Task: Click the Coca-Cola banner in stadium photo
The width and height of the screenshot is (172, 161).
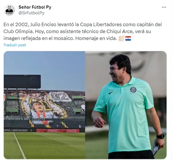Action: (x=58, y=131)
